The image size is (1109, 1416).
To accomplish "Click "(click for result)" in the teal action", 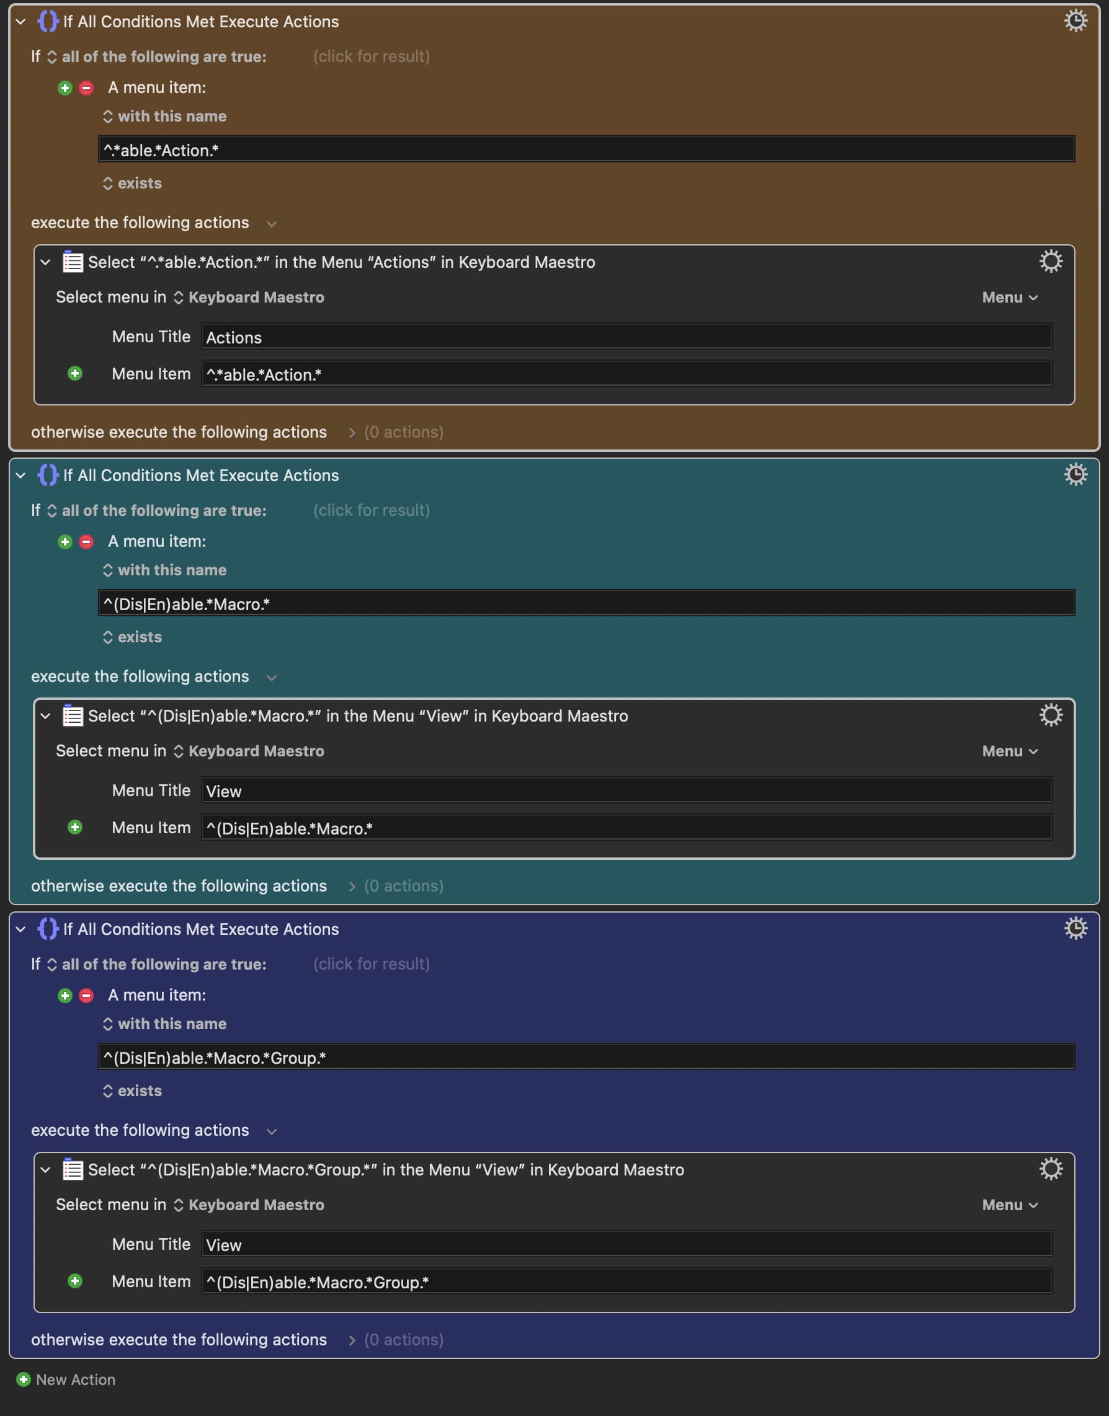I will click(372, 510).
